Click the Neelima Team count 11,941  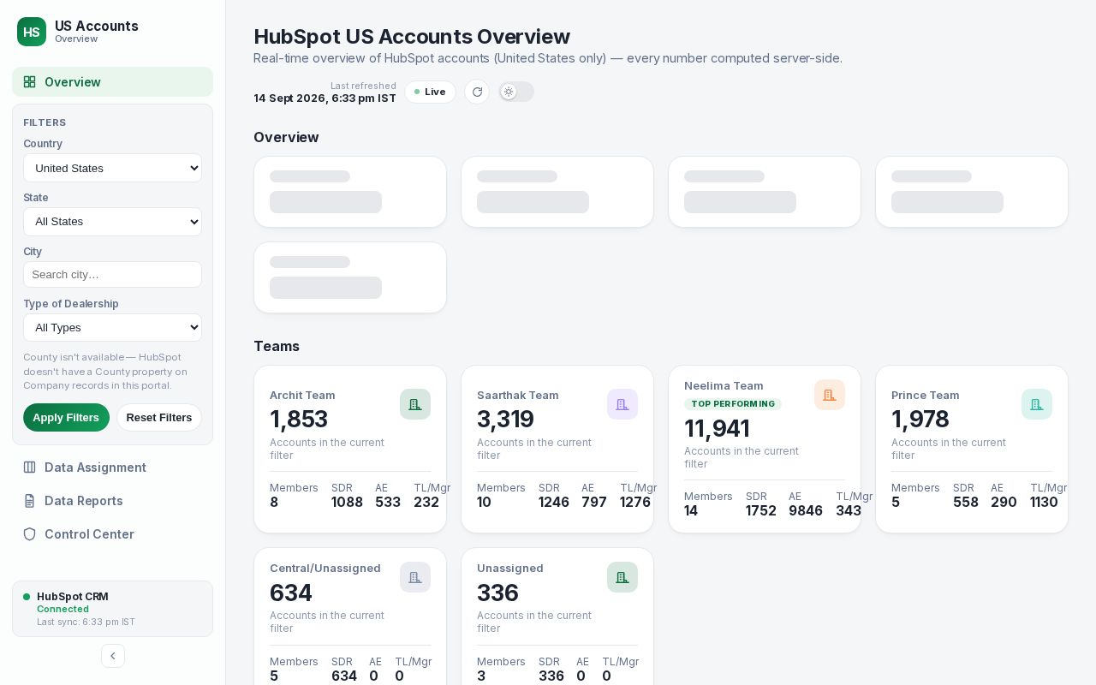(717, 428)
